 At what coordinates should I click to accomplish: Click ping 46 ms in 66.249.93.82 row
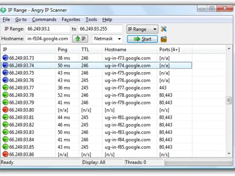pos(64,125)
